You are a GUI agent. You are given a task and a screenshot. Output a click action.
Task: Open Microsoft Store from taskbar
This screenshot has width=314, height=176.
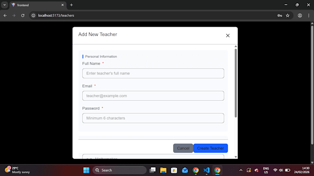[174, 170]
